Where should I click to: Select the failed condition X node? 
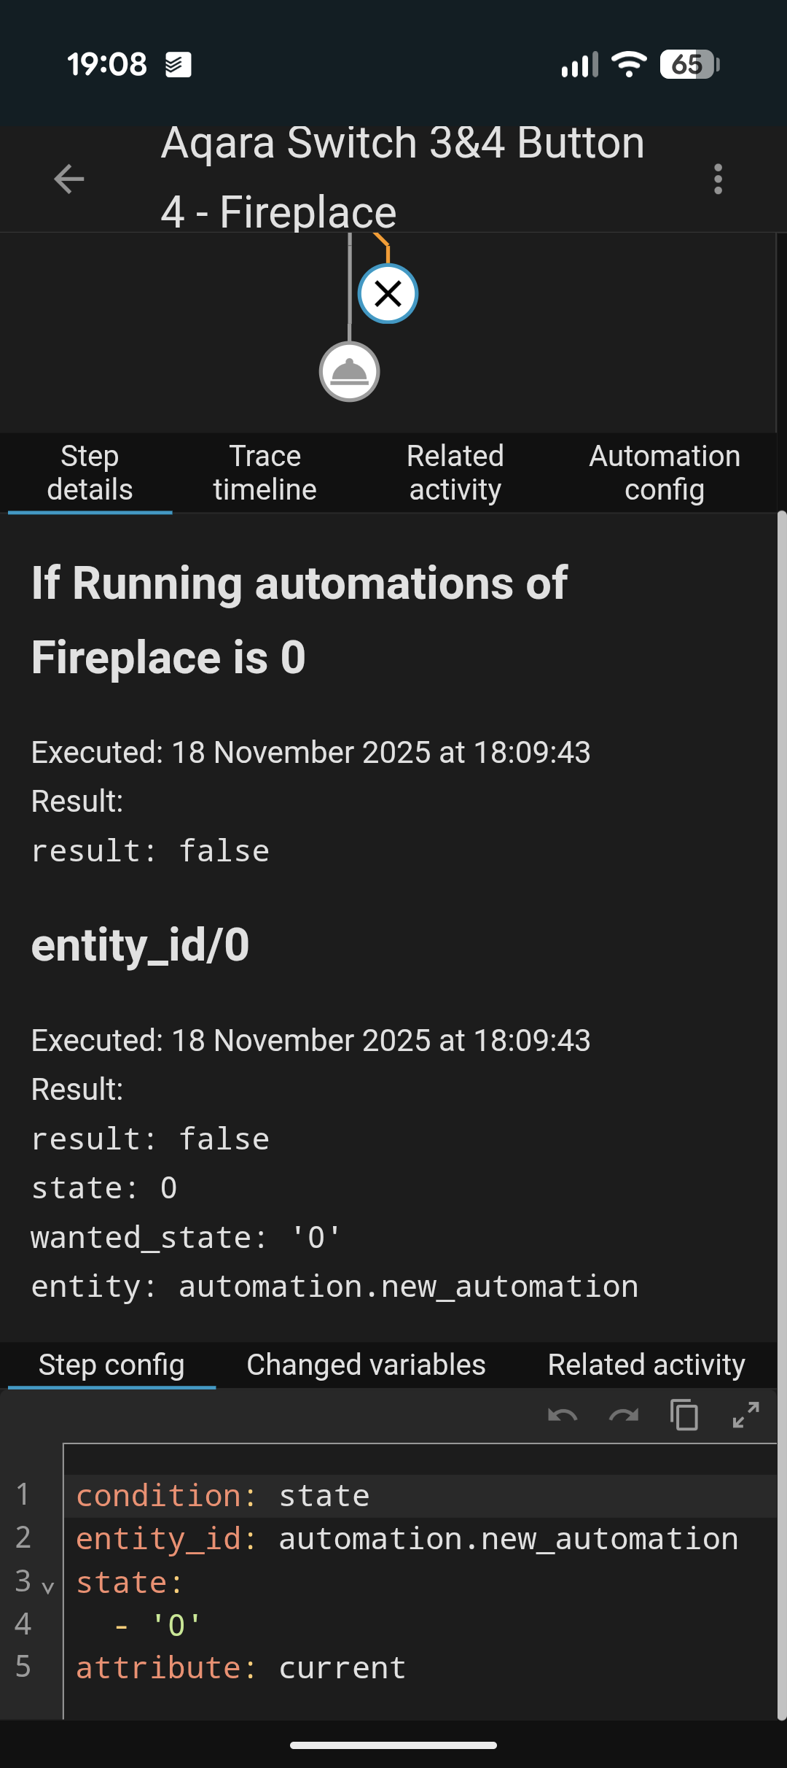tap(388, 294)
